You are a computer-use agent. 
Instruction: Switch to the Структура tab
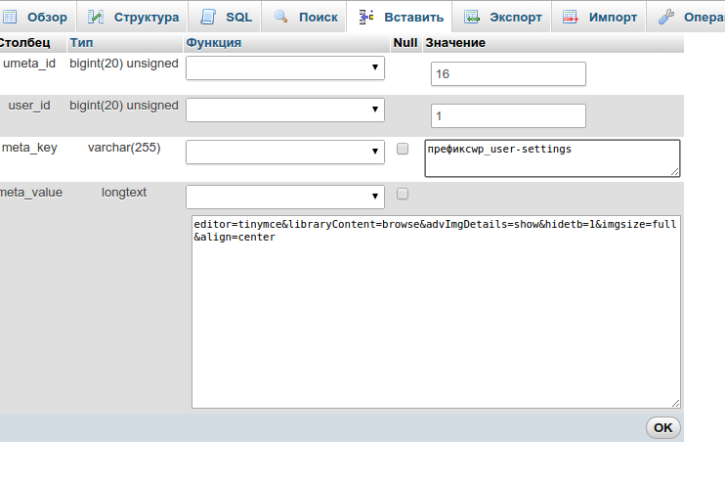click(146, 18)
